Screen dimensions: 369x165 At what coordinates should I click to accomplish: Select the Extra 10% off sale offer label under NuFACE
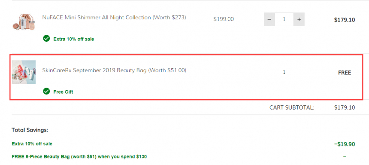coord(74,39)
